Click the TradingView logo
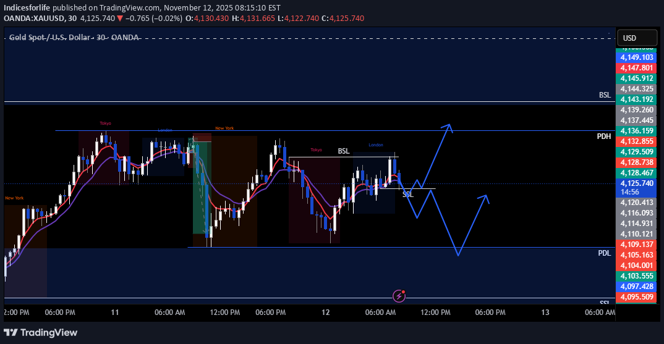Screen dimensions: 664x344 (x=41, y=332)
